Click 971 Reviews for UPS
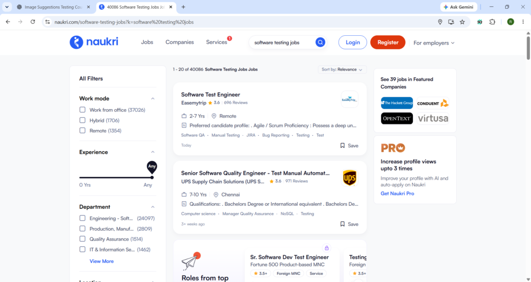This screenshot has width=531, height=282. [296, 181]
